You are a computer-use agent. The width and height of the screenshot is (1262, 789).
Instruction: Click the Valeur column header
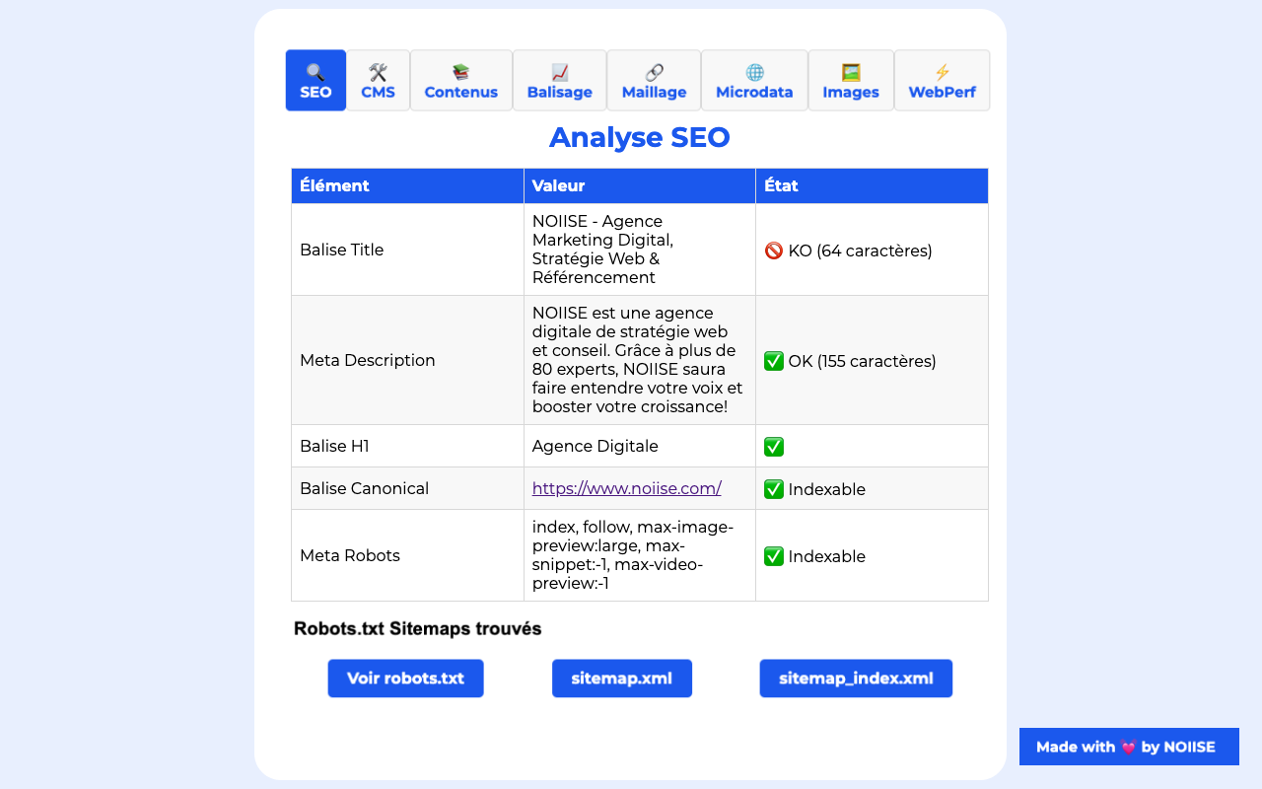point(640,185)
